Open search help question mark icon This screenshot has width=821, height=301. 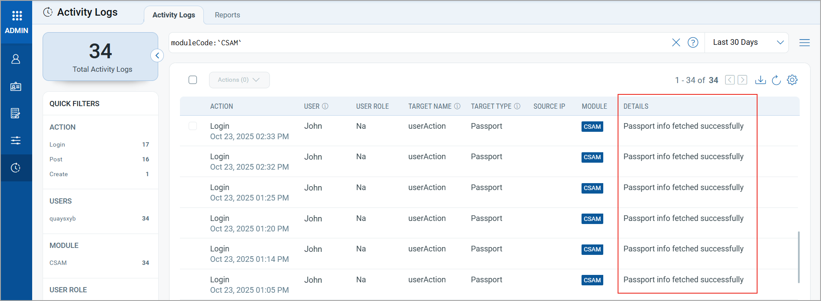tap(693, 43)
